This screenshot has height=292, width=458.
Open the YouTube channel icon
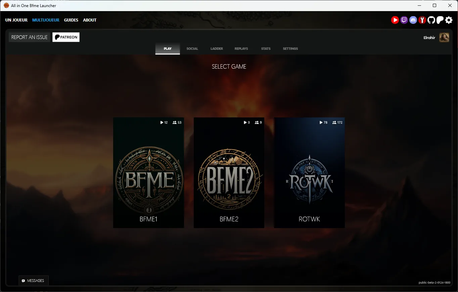(x=395, y=20)
